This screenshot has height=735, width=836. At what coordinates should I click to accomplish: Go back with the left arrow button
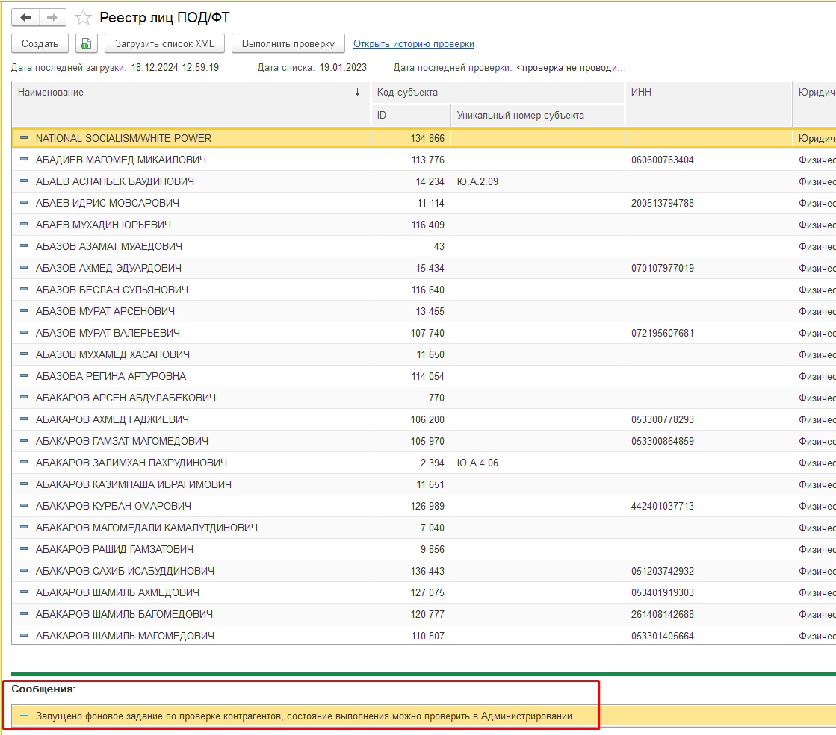coord(25,18)
